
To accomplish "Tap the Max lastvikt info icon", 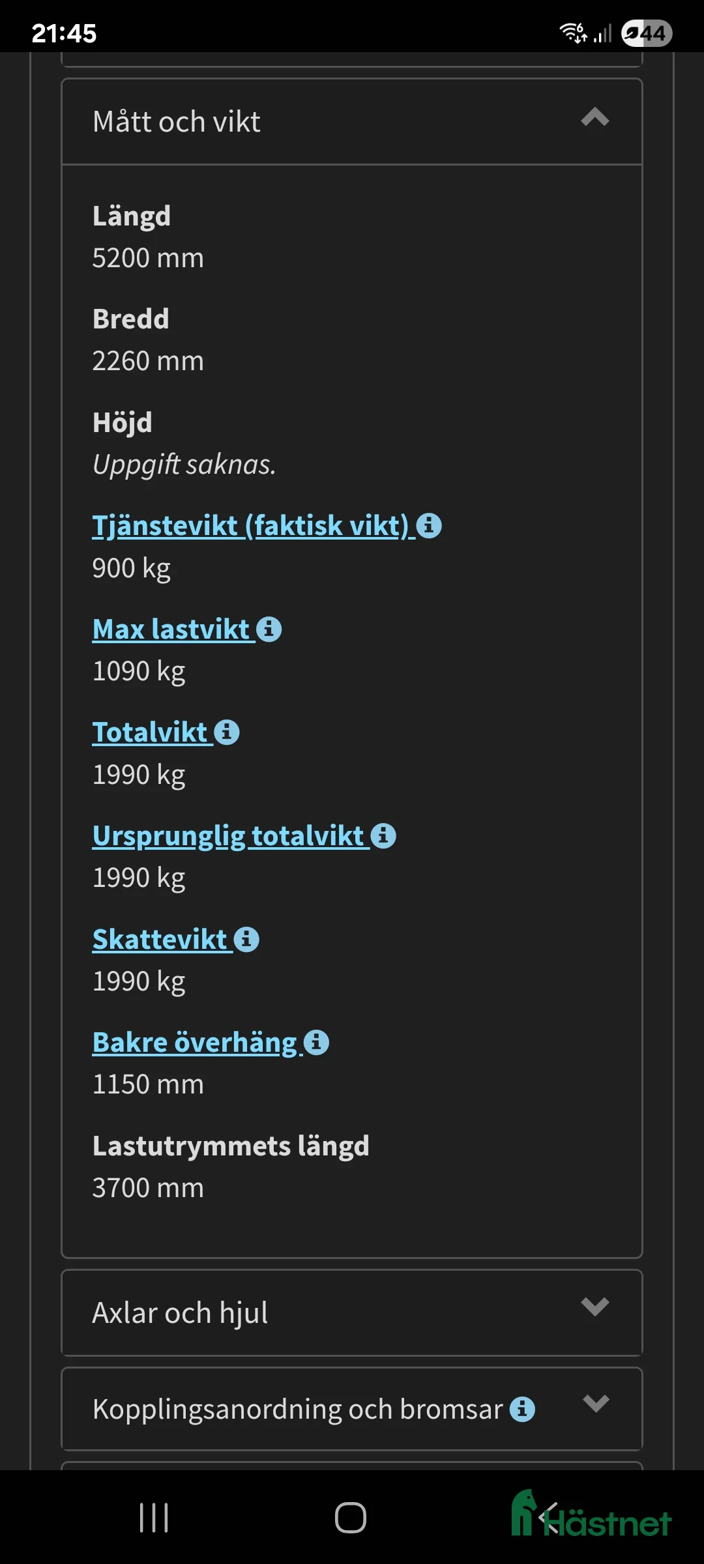I will (269, 629).
